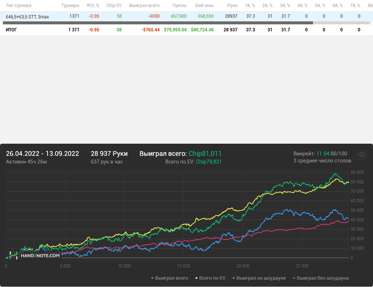Sort by the 'Призы' column header

click(x=180, y=5)
